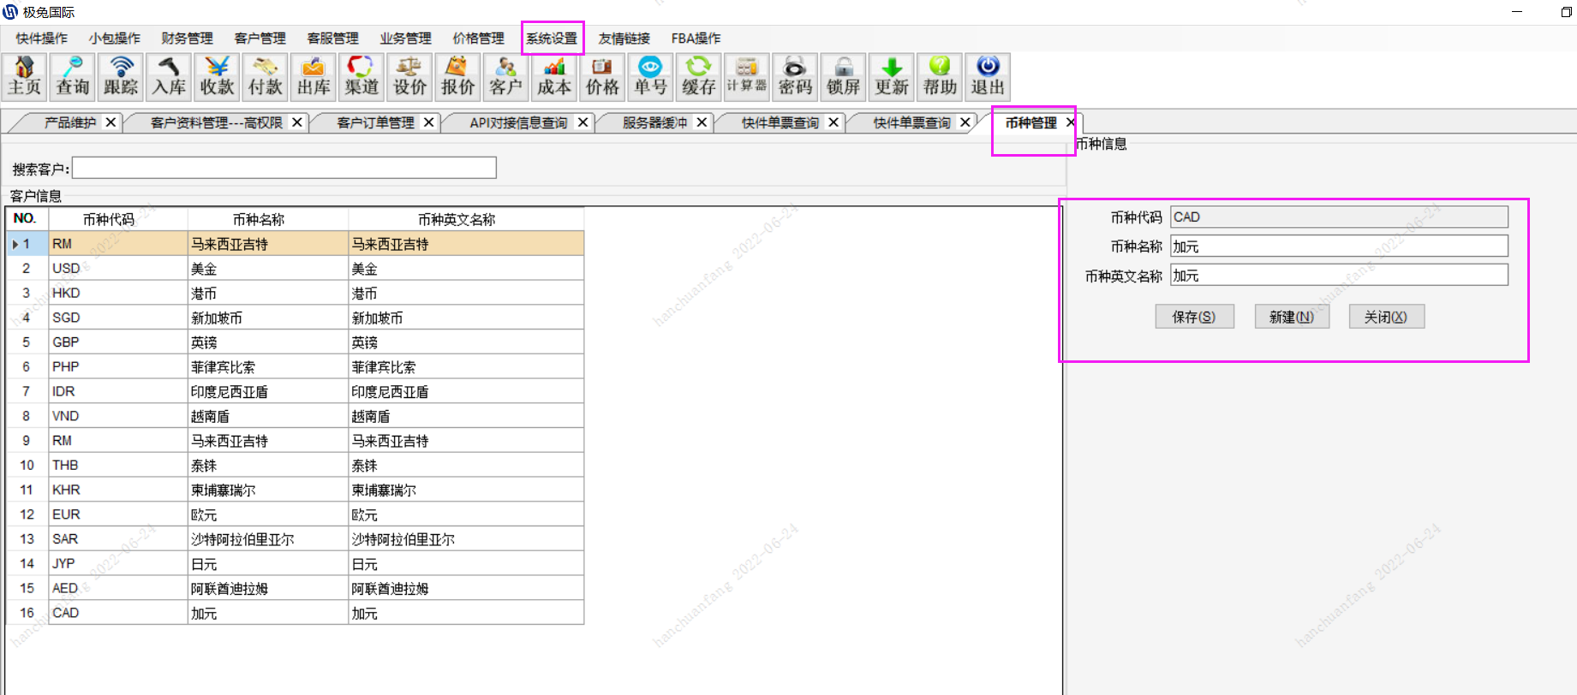The width and height of the screenshot is (1577, 695).
Task: Select the 泰铢 name cell in THB row
Action: click(x=268, y=466)
